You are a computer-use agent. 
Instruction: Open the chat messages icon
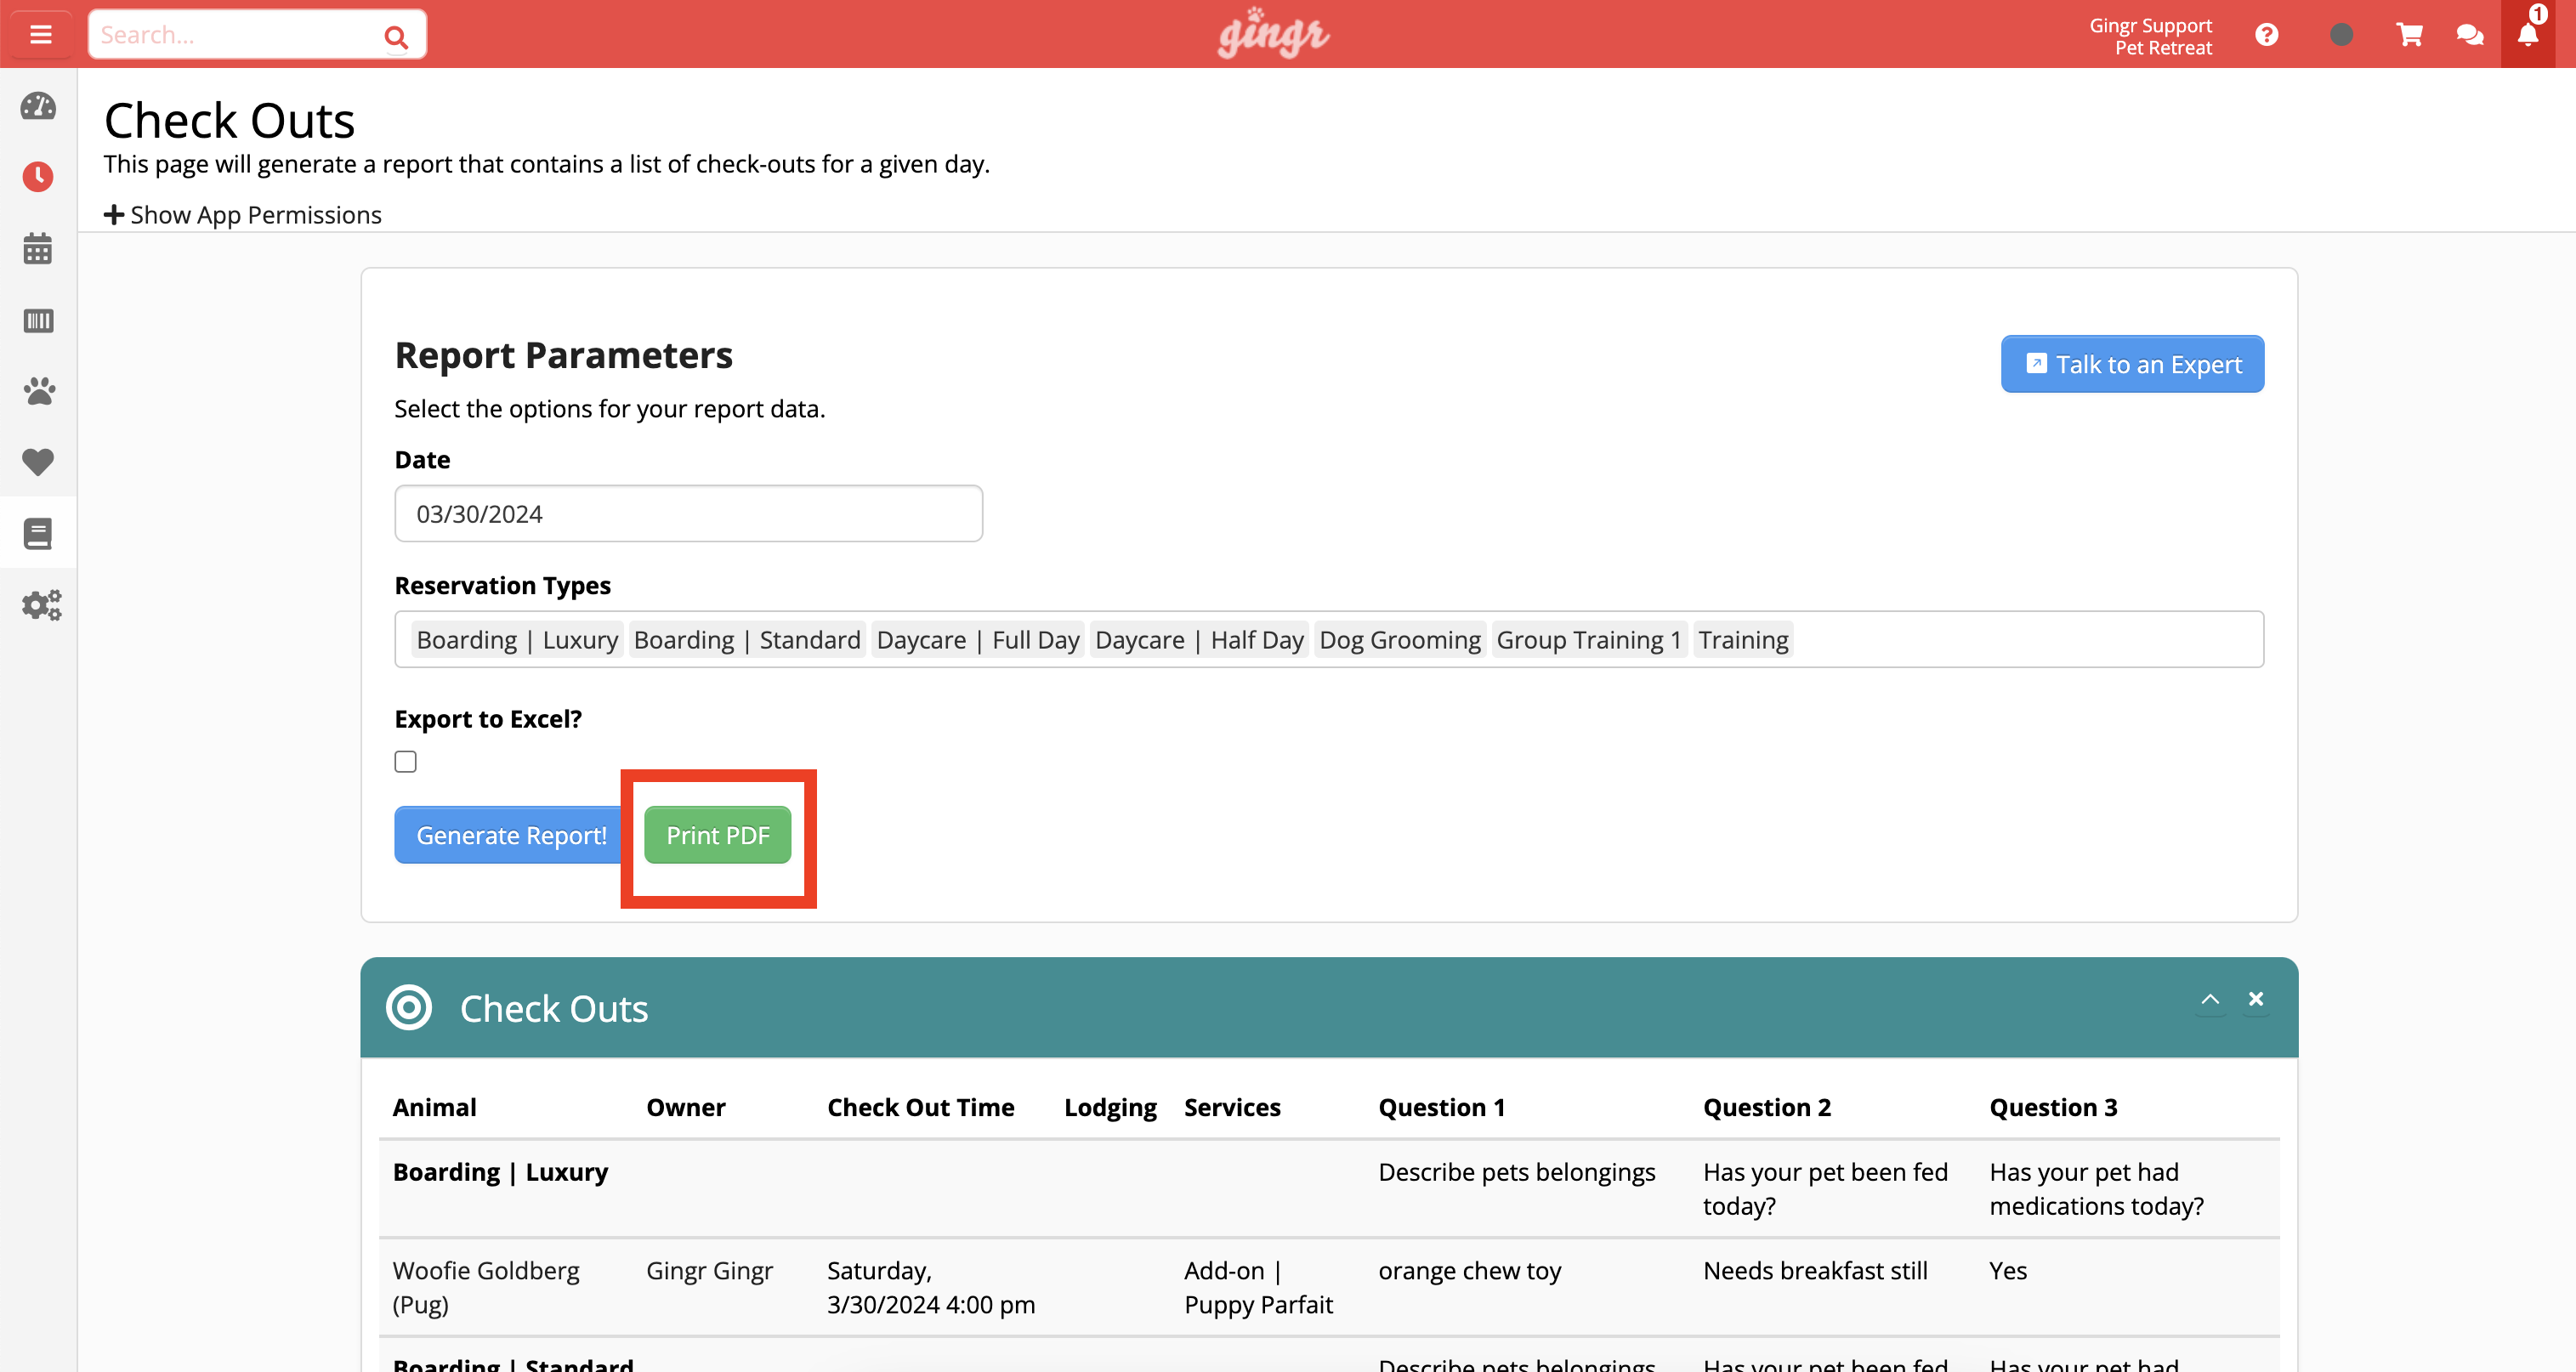click(x=2469, y=35)
